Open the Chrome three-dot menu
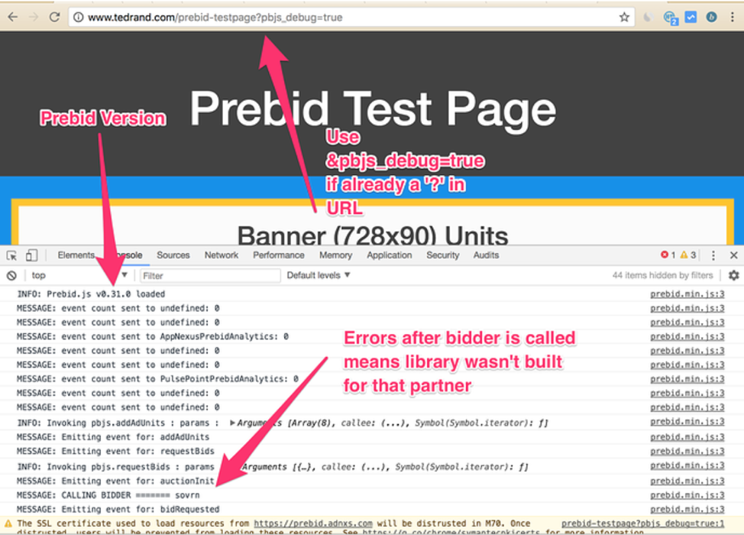The width and height of the screenshot is (744, 535). tap(732, 17)
